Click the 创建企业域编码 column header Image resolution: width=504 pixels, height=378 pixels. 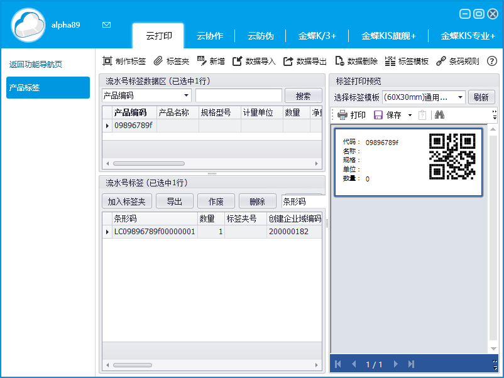point(294,219)
